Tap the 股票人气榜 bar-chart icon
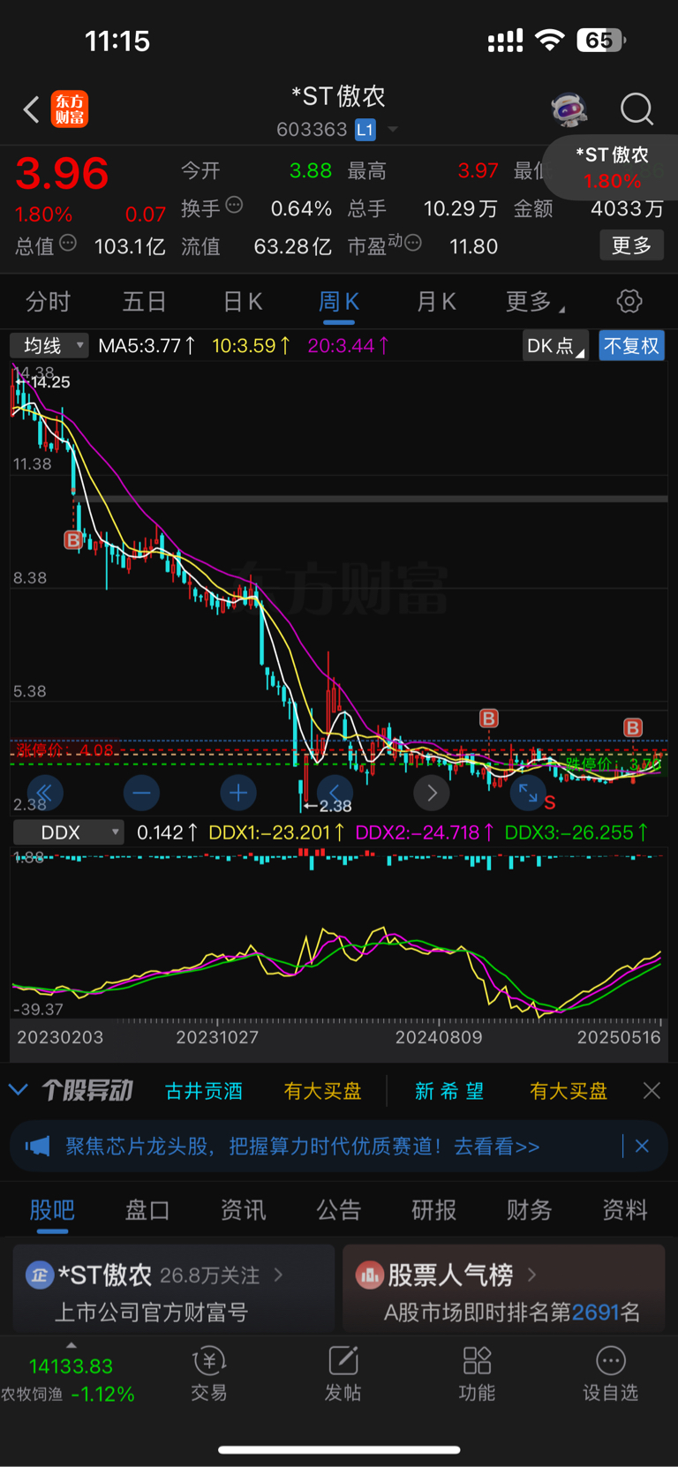 point(369,1275)
